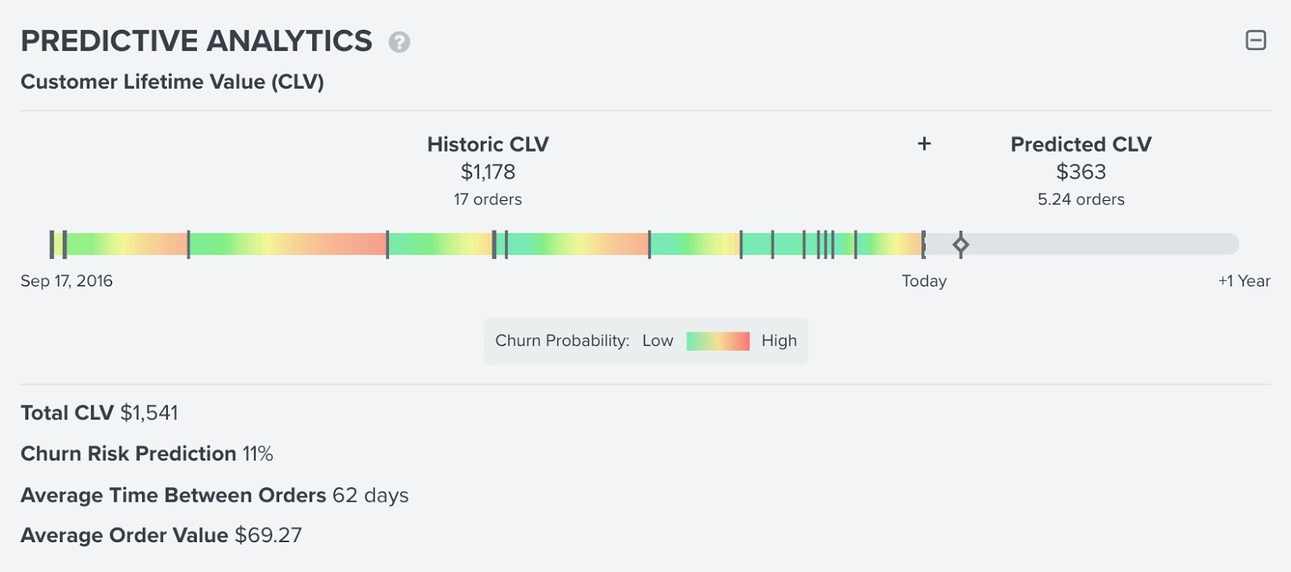Image resolution: width=1291 pixels, height=572 pixels.
Task: Click the $1,178 historic CLV value
Action: point(487,172)
